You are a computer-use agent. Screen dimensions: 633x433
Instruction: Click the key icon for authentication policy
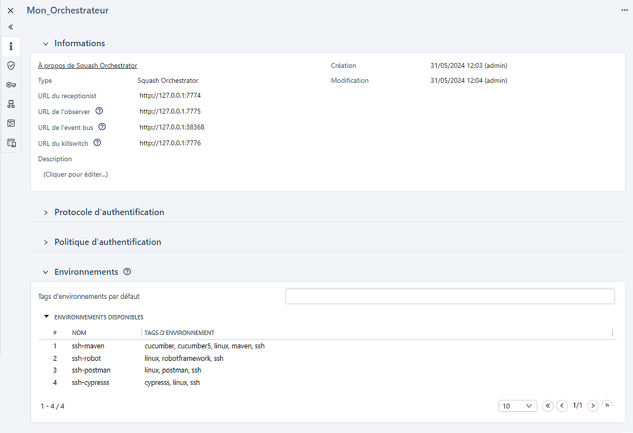(x=11, y=85)
